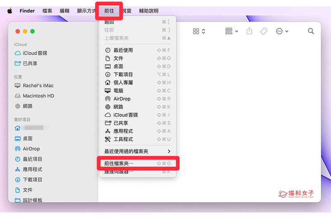Screen dimensions: 331x222
Task: Choose 前往檔案夾… menu item
Action: pyautogui.click(x=137, y=163)
